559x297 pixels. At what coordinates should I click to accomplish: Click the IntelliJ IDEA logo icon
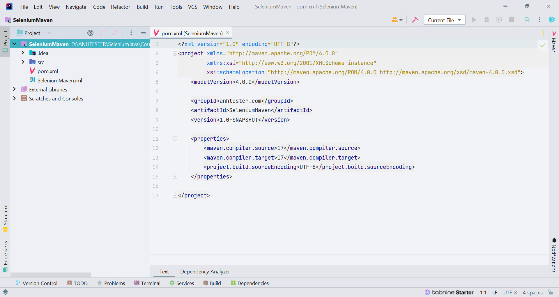tap(9, 6)
